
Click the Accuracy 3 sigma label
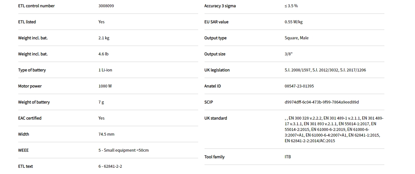click(220, 6)
